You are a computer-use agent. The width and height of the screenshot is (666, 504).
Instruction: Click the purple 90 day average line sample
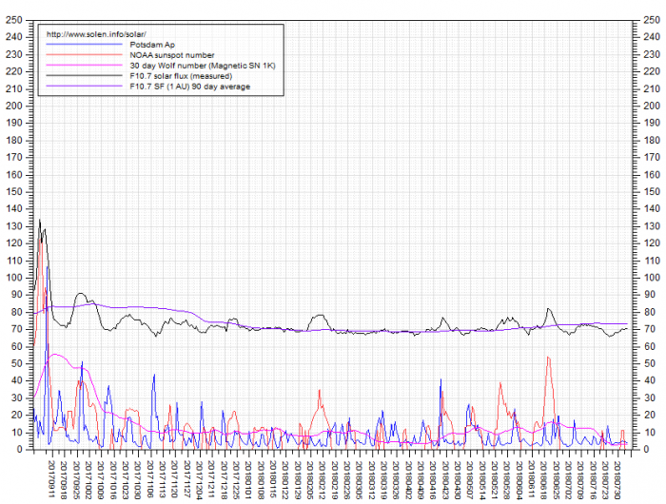[x=84, y=87]
